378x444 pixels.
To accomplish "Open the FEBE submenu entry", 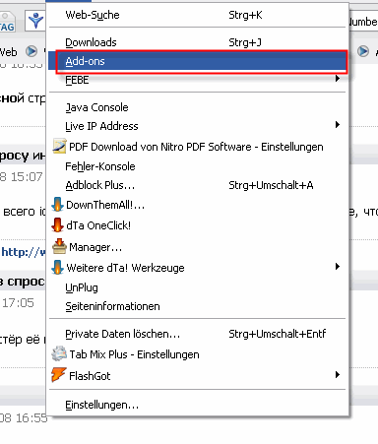I will tap(197, 80).
